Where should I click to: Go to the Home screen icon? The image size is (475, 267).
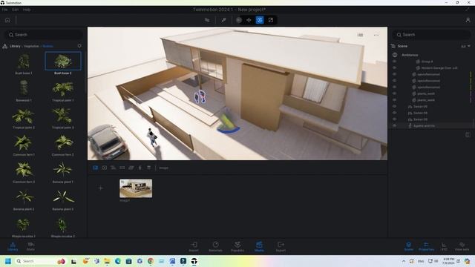pyautogui.click(x=7, y=20)
